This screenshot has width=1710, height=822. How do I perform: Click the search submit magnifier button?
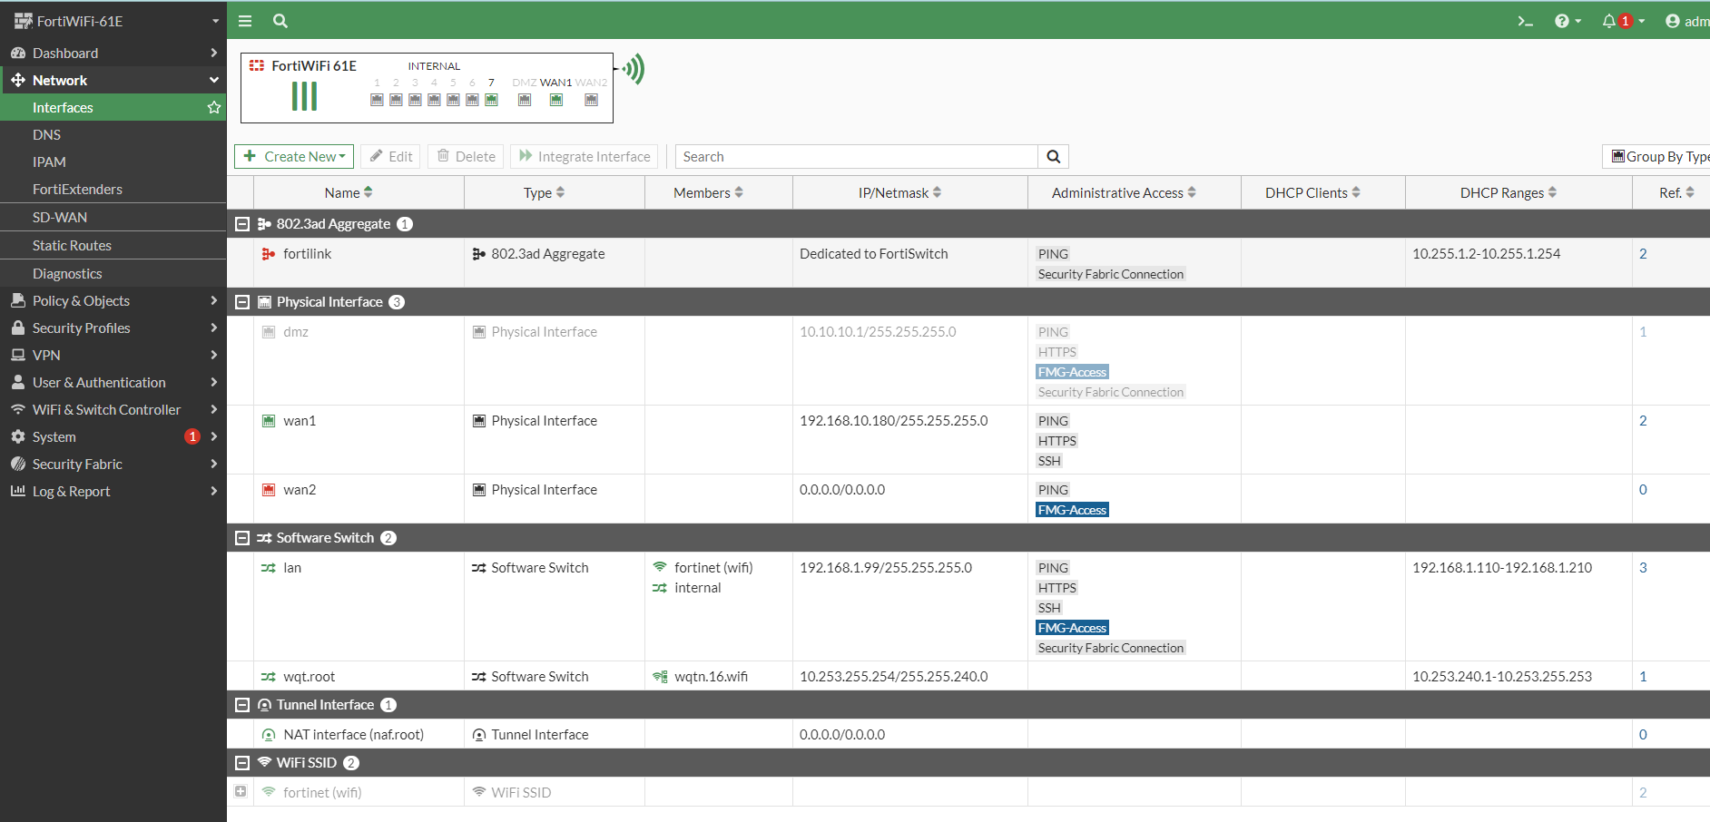tap(1053, 157)
